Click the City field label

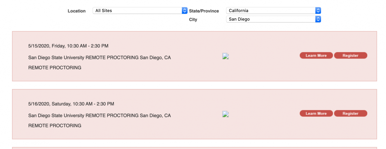193,20
